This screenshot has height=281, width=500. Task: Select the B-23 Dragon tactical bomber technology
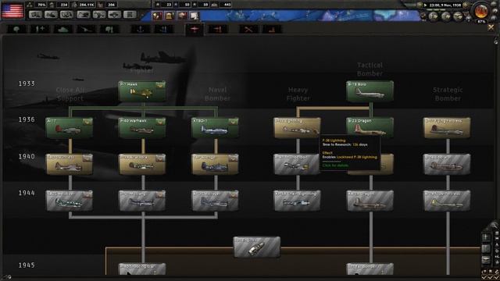[x=370, y=128]
